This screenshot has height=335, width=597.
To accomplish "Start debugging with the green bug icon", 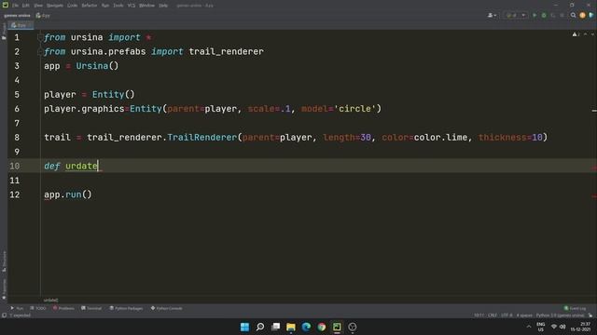I will [544, 15].
